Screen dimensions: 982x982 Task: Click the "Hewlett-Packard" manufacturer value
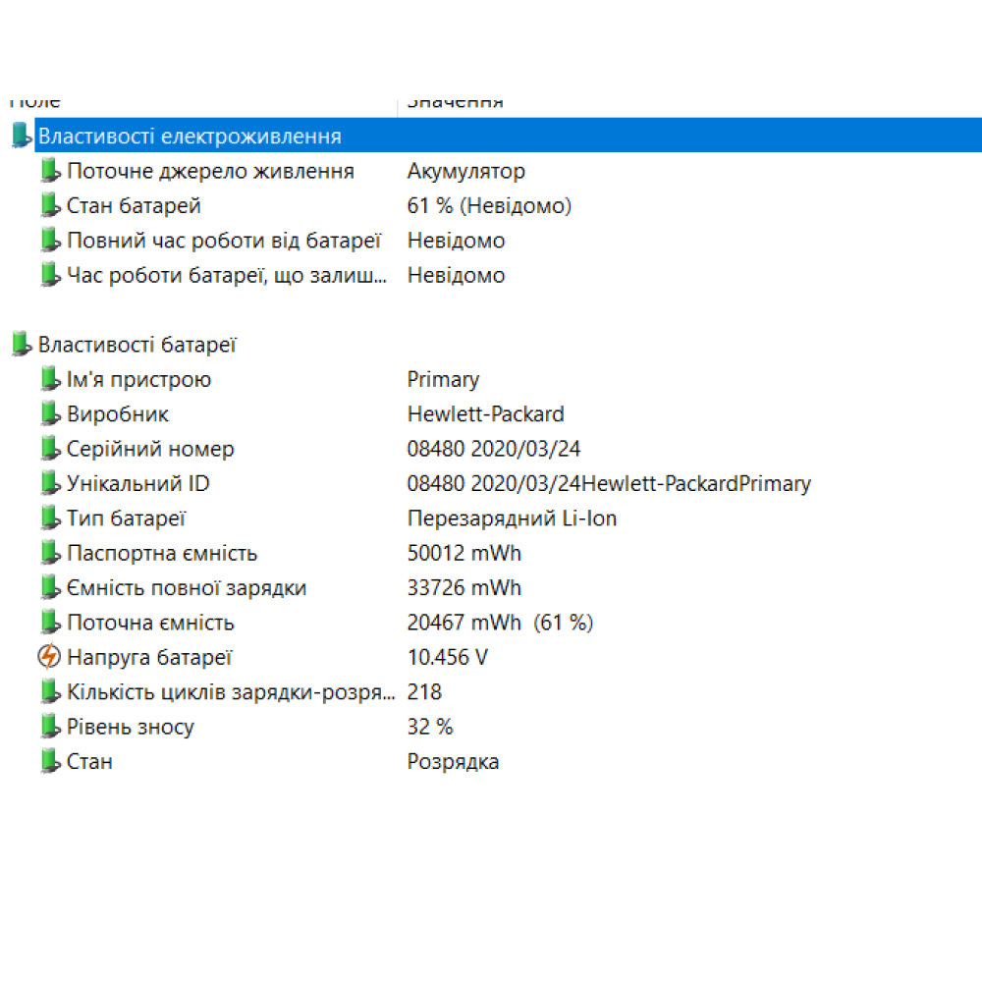click(485, 414)
